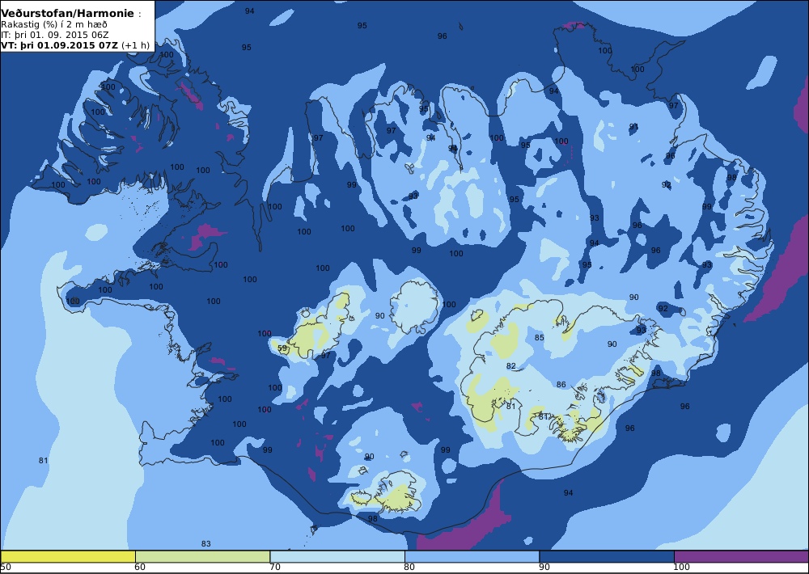Select the humidity value 85 on the map

(539, 337)
